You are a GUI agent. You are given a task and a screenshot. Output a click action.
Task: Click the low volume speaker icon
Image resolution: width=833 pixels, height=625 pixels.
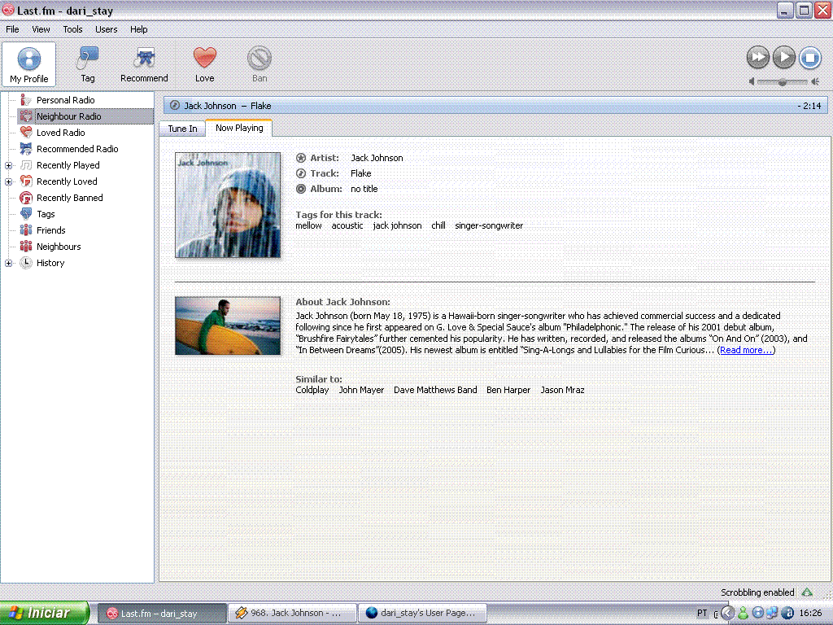click(752, 81)
